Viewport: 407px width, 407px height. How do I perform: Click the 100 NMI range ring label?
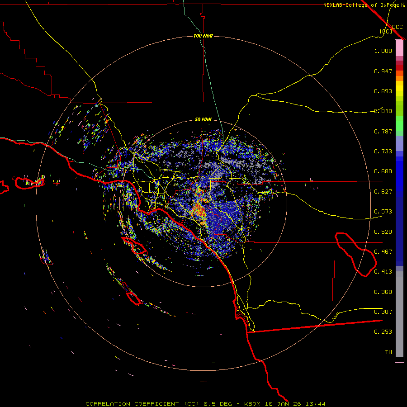(203, 36)
